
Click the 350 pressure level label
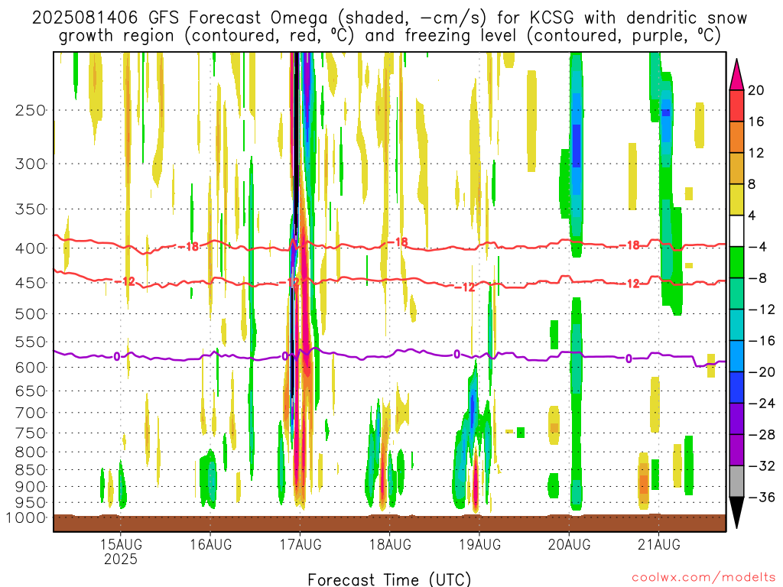pos(31,209)
